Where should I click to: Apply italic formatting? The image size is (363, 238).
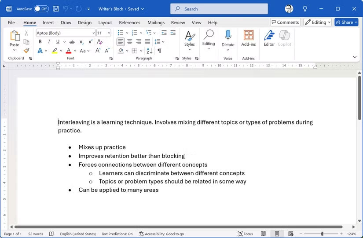point(49,42)
